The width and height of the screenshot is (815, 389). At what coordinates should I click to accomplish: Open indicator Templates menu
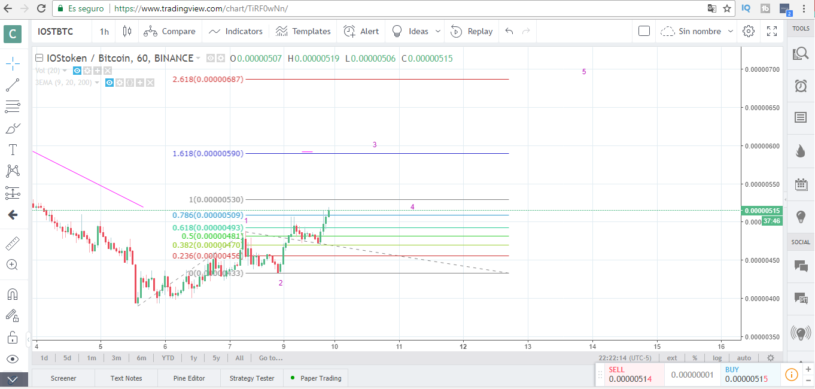tap(303, 31)
